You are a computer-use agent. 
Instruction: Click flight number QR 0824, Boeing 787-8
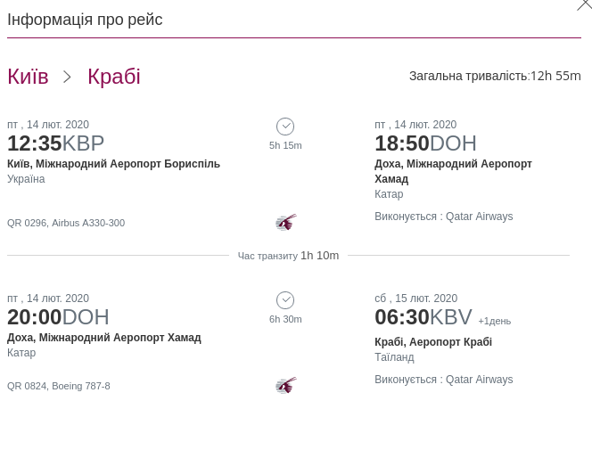click(x=59, y=386)
